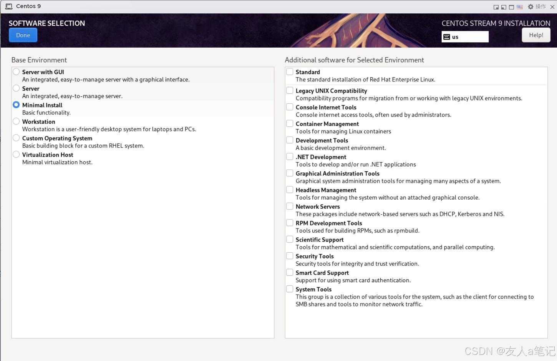Tick the Security Tools checkbox
Viewport: 557px width, 361px height.
(290, 256)
